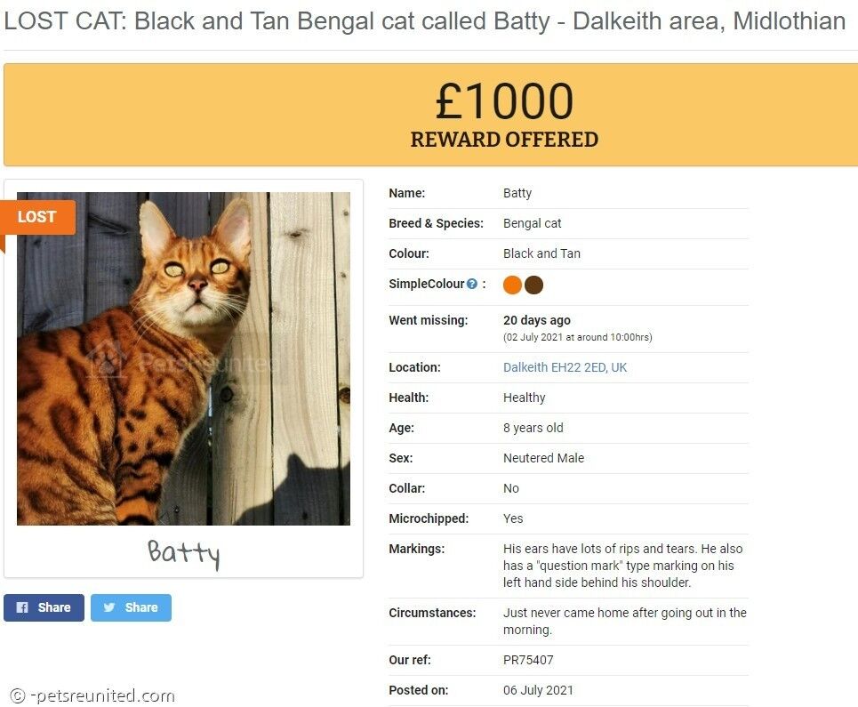The height and width of the screenshot is (707, 858).
Task: Click the orange LOST ribbon badge
Action: pos(37,217)
